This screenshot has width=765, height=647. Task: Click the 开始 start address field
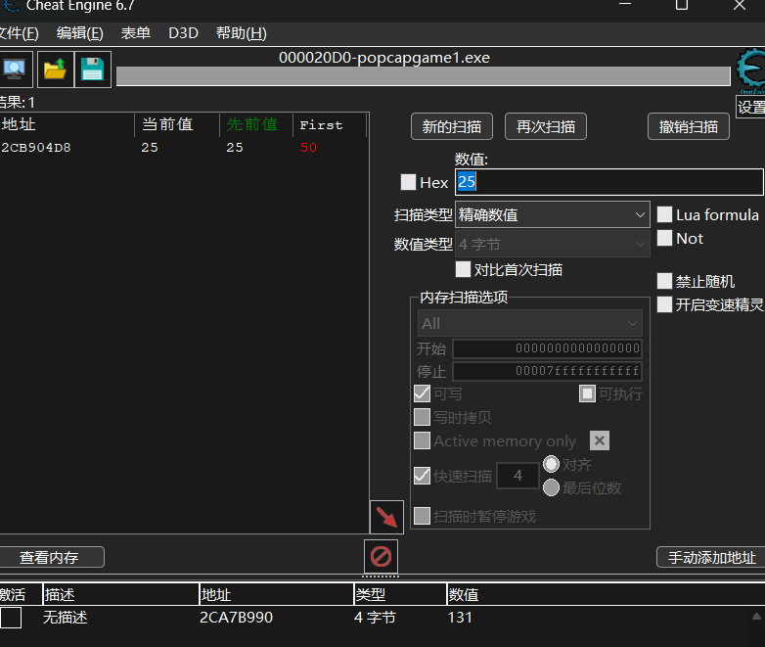click(x=548, y=348)
